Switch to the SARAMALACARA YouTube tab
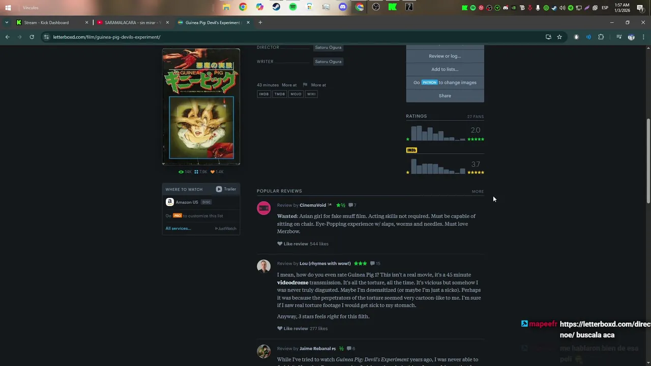The height and width of the screenshot is (366, 651). [132, 22]
